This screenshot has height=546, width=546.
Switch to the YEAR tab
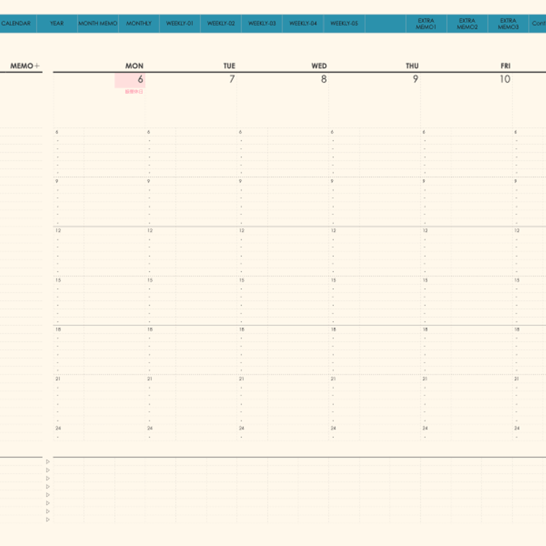57,24
